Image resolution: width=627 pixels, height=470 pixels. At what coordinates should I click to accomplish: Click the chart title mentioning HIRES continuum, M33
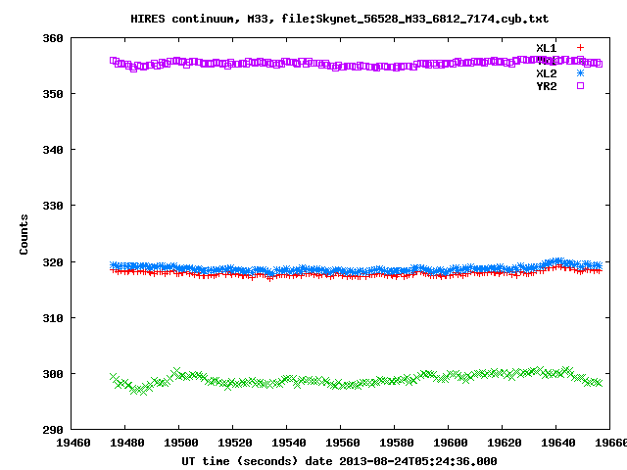click(x=340, y=19)
